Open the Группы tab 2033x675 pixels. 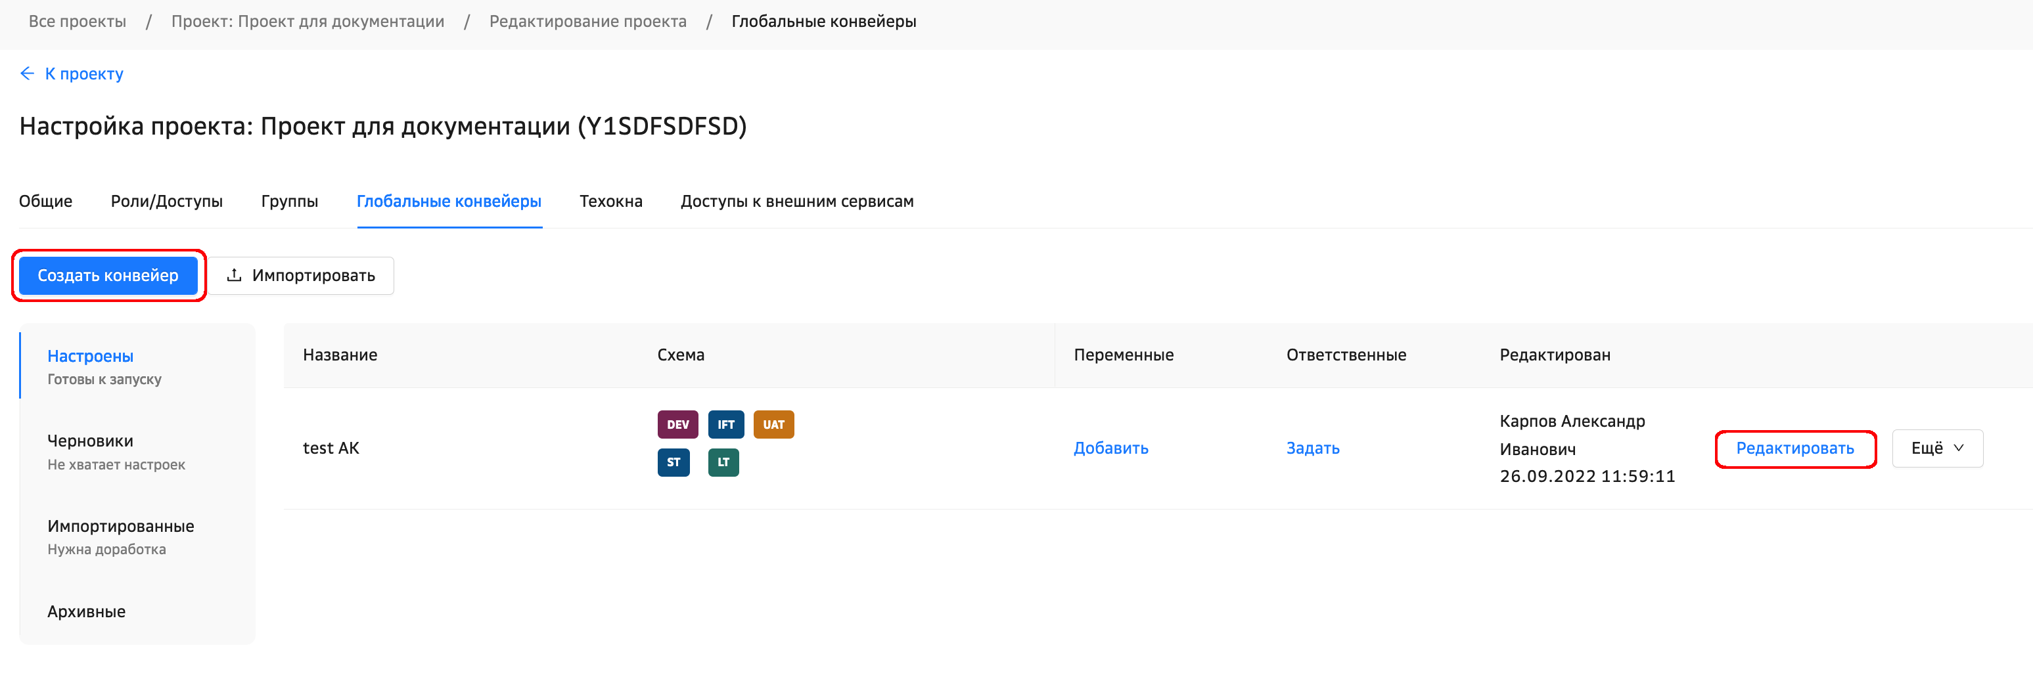(x=290, y=201)
